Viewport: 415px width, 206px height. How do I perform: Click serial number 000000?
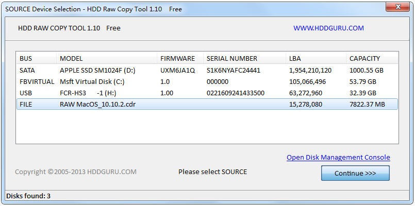(217, 82)
